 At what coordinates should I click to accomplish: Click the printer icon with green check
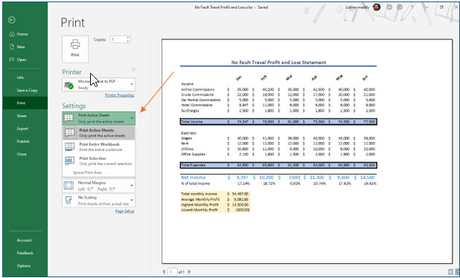69,85
